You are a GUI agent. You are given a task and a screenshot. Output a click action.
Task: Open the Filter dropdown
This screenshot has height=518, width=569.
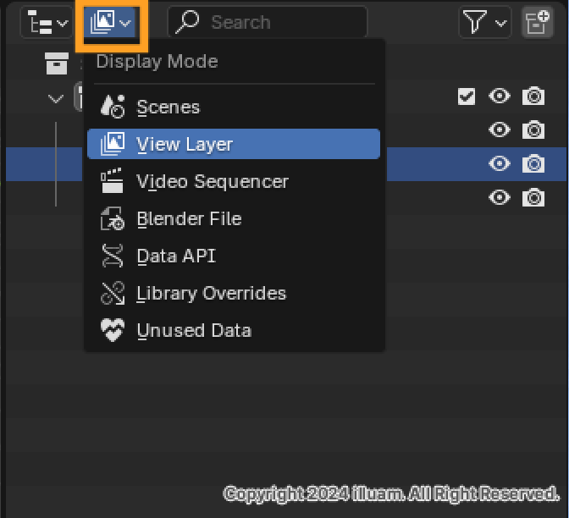[x=485, y=23]
